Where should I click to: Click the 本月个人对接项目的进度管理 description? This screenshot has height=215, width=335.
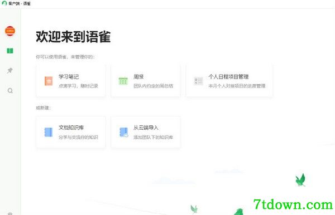pyautogui.click(x=237, y=86)
